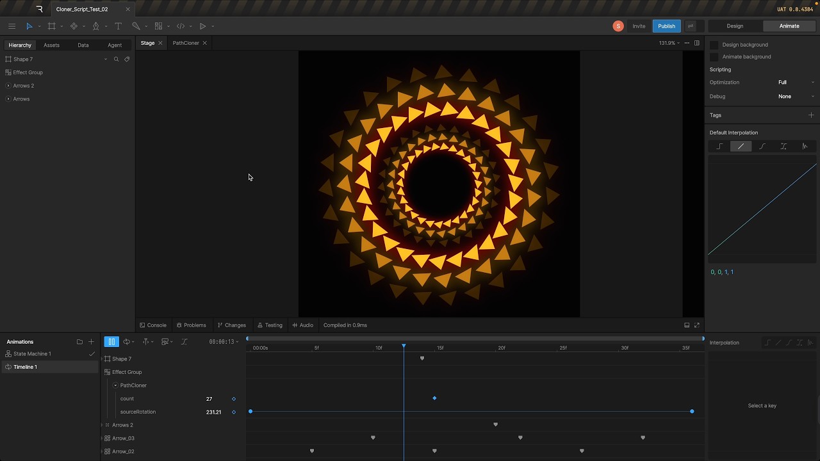Set default interpolation to Elastic
This screenshot has width=820, height=461.
(x=805, y=147)
